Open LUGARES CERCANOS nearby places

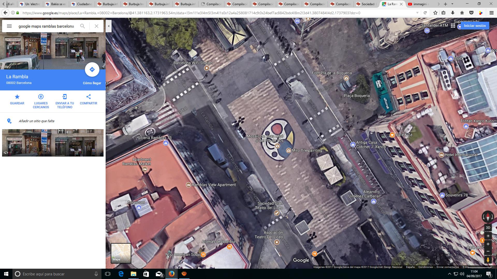point(41,101)
